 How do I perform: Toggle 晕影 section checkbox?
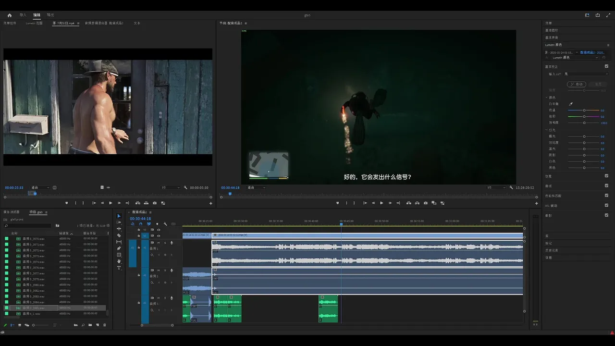606,215
